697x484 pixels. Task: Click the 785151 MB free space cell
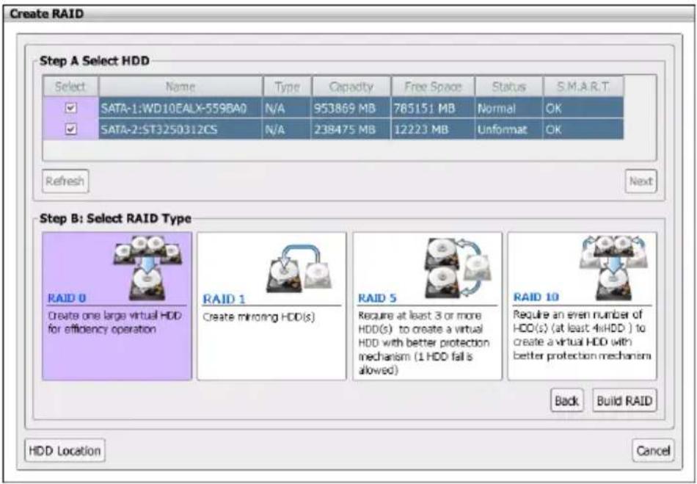[x=433, y=108]
